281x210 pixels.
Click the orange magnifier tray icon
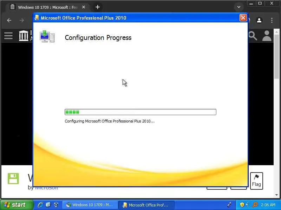[x=255, y=205]
